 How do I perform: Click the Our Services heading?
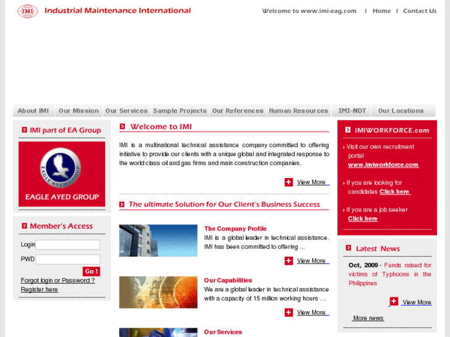223,332
